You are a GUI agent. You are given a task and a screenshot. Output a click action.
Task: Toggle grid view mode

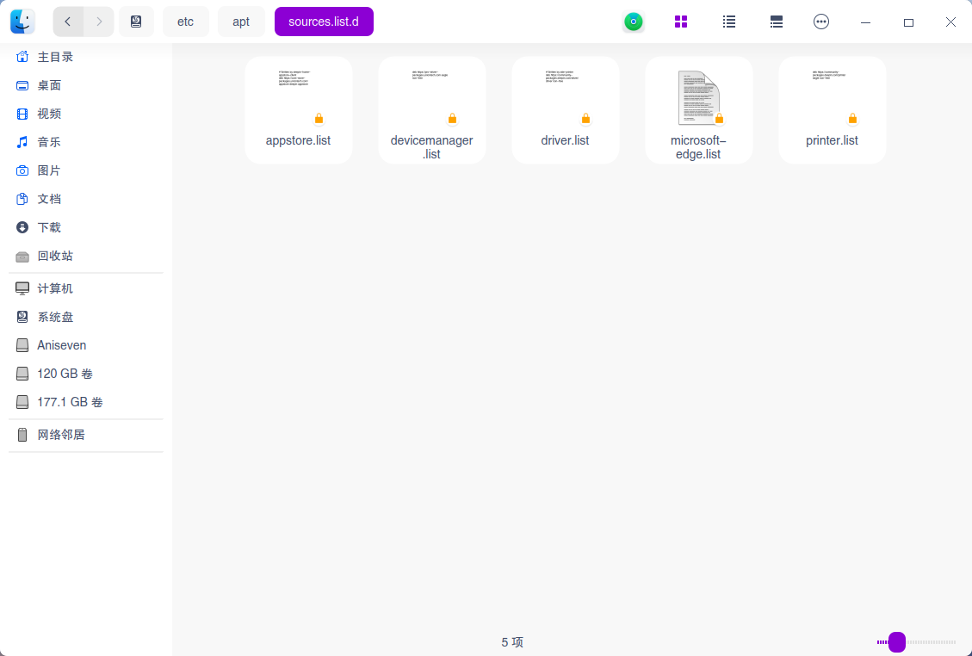point(681,22)
